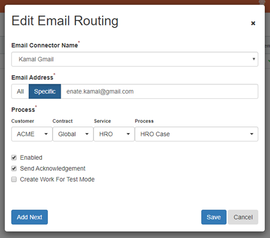The image size is (270, 238).
Task: Click the email address input field
Action: [x=159, y=91]
